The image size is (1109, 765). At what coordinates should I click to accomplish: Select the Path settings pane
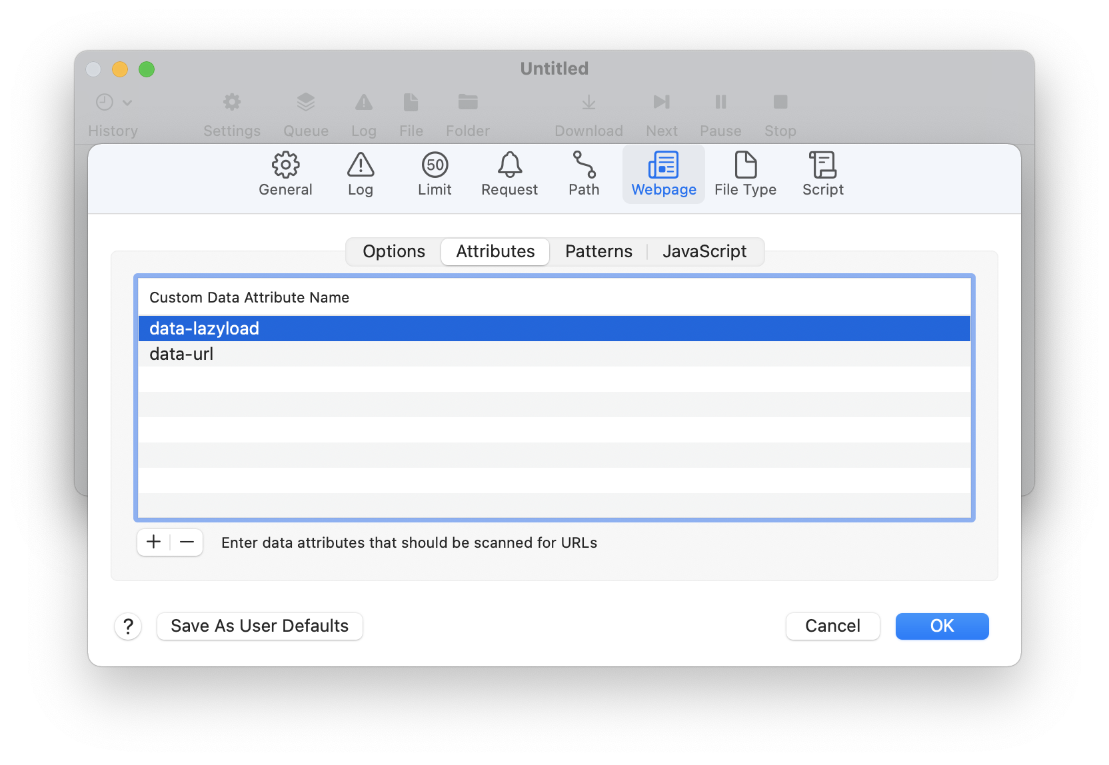pos(583,174)
